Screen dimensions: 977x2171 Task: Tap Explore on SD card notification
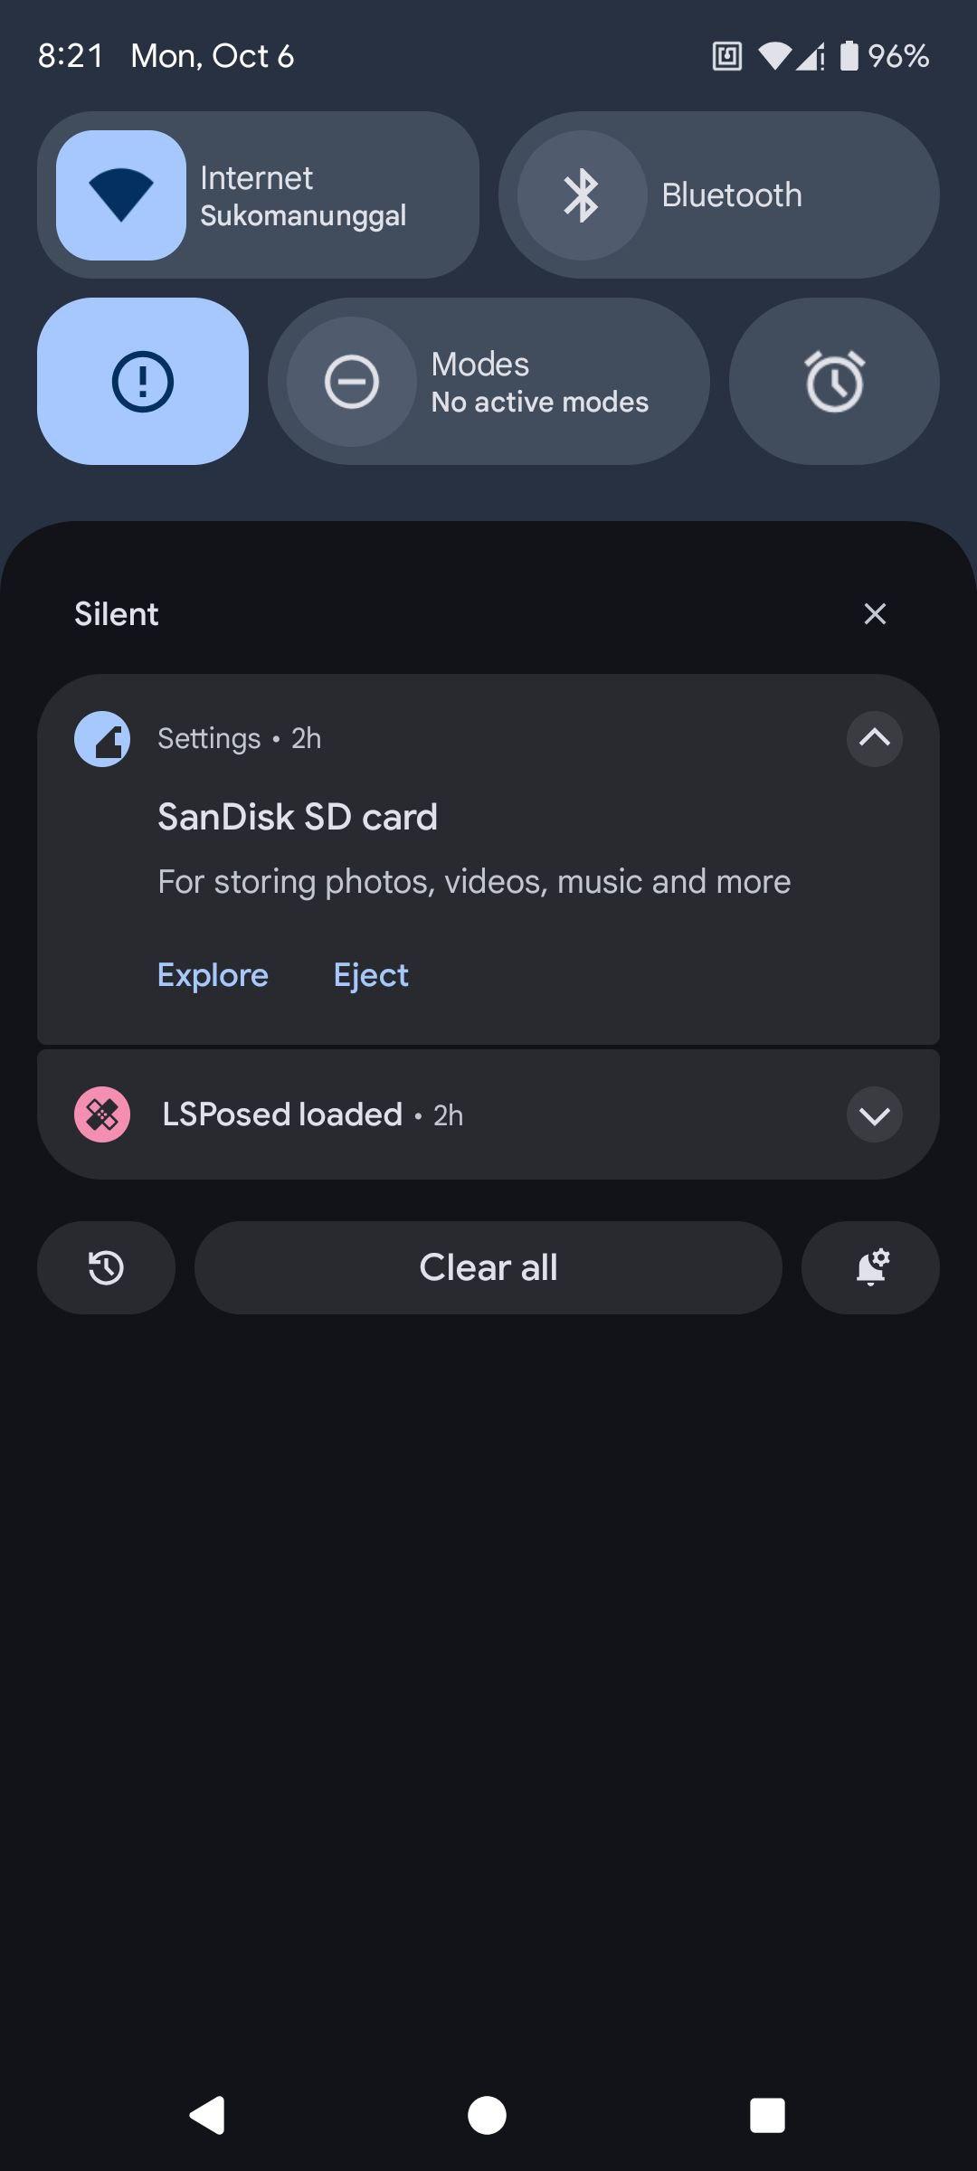(x=213, y=975)
